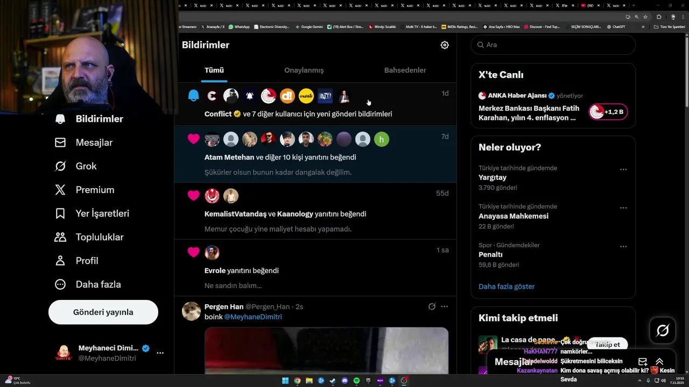The width and height of the screenshot is (689, 387).
Task: Click the Bildirimler bell icon in sidebar
Action: click(60, 119)
